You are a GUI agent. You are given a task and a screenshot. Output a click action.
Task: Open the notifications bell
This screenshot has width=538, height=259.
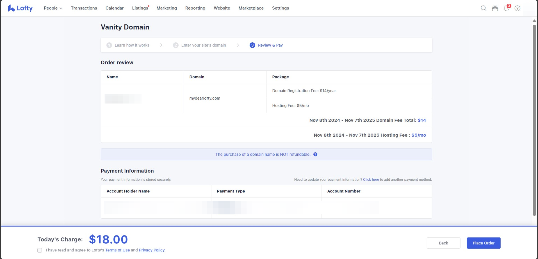coord(506,8)
